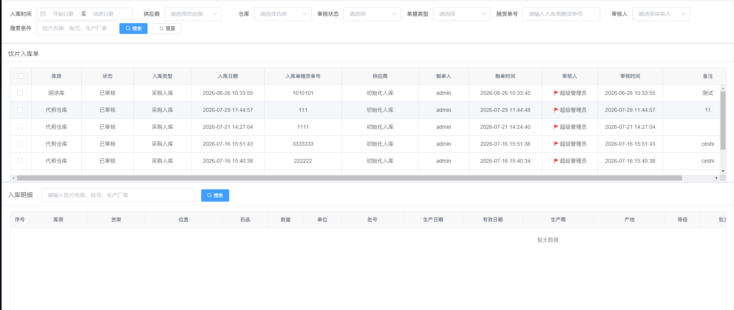Click the table's right scroll arrow
Screen dimensions: 734x310
716,178
